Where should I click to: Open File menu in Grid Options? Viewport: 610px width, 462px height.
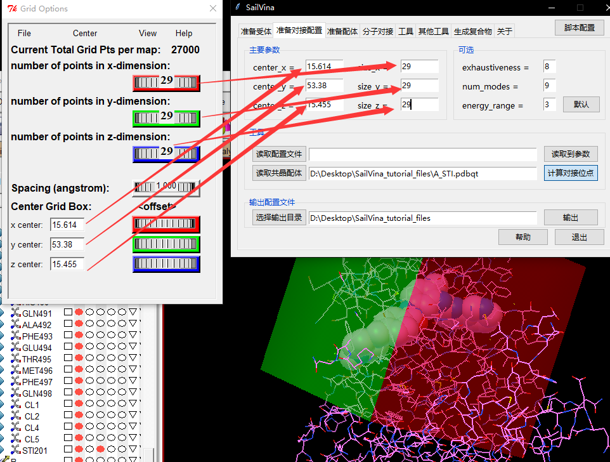coord(24,34)
